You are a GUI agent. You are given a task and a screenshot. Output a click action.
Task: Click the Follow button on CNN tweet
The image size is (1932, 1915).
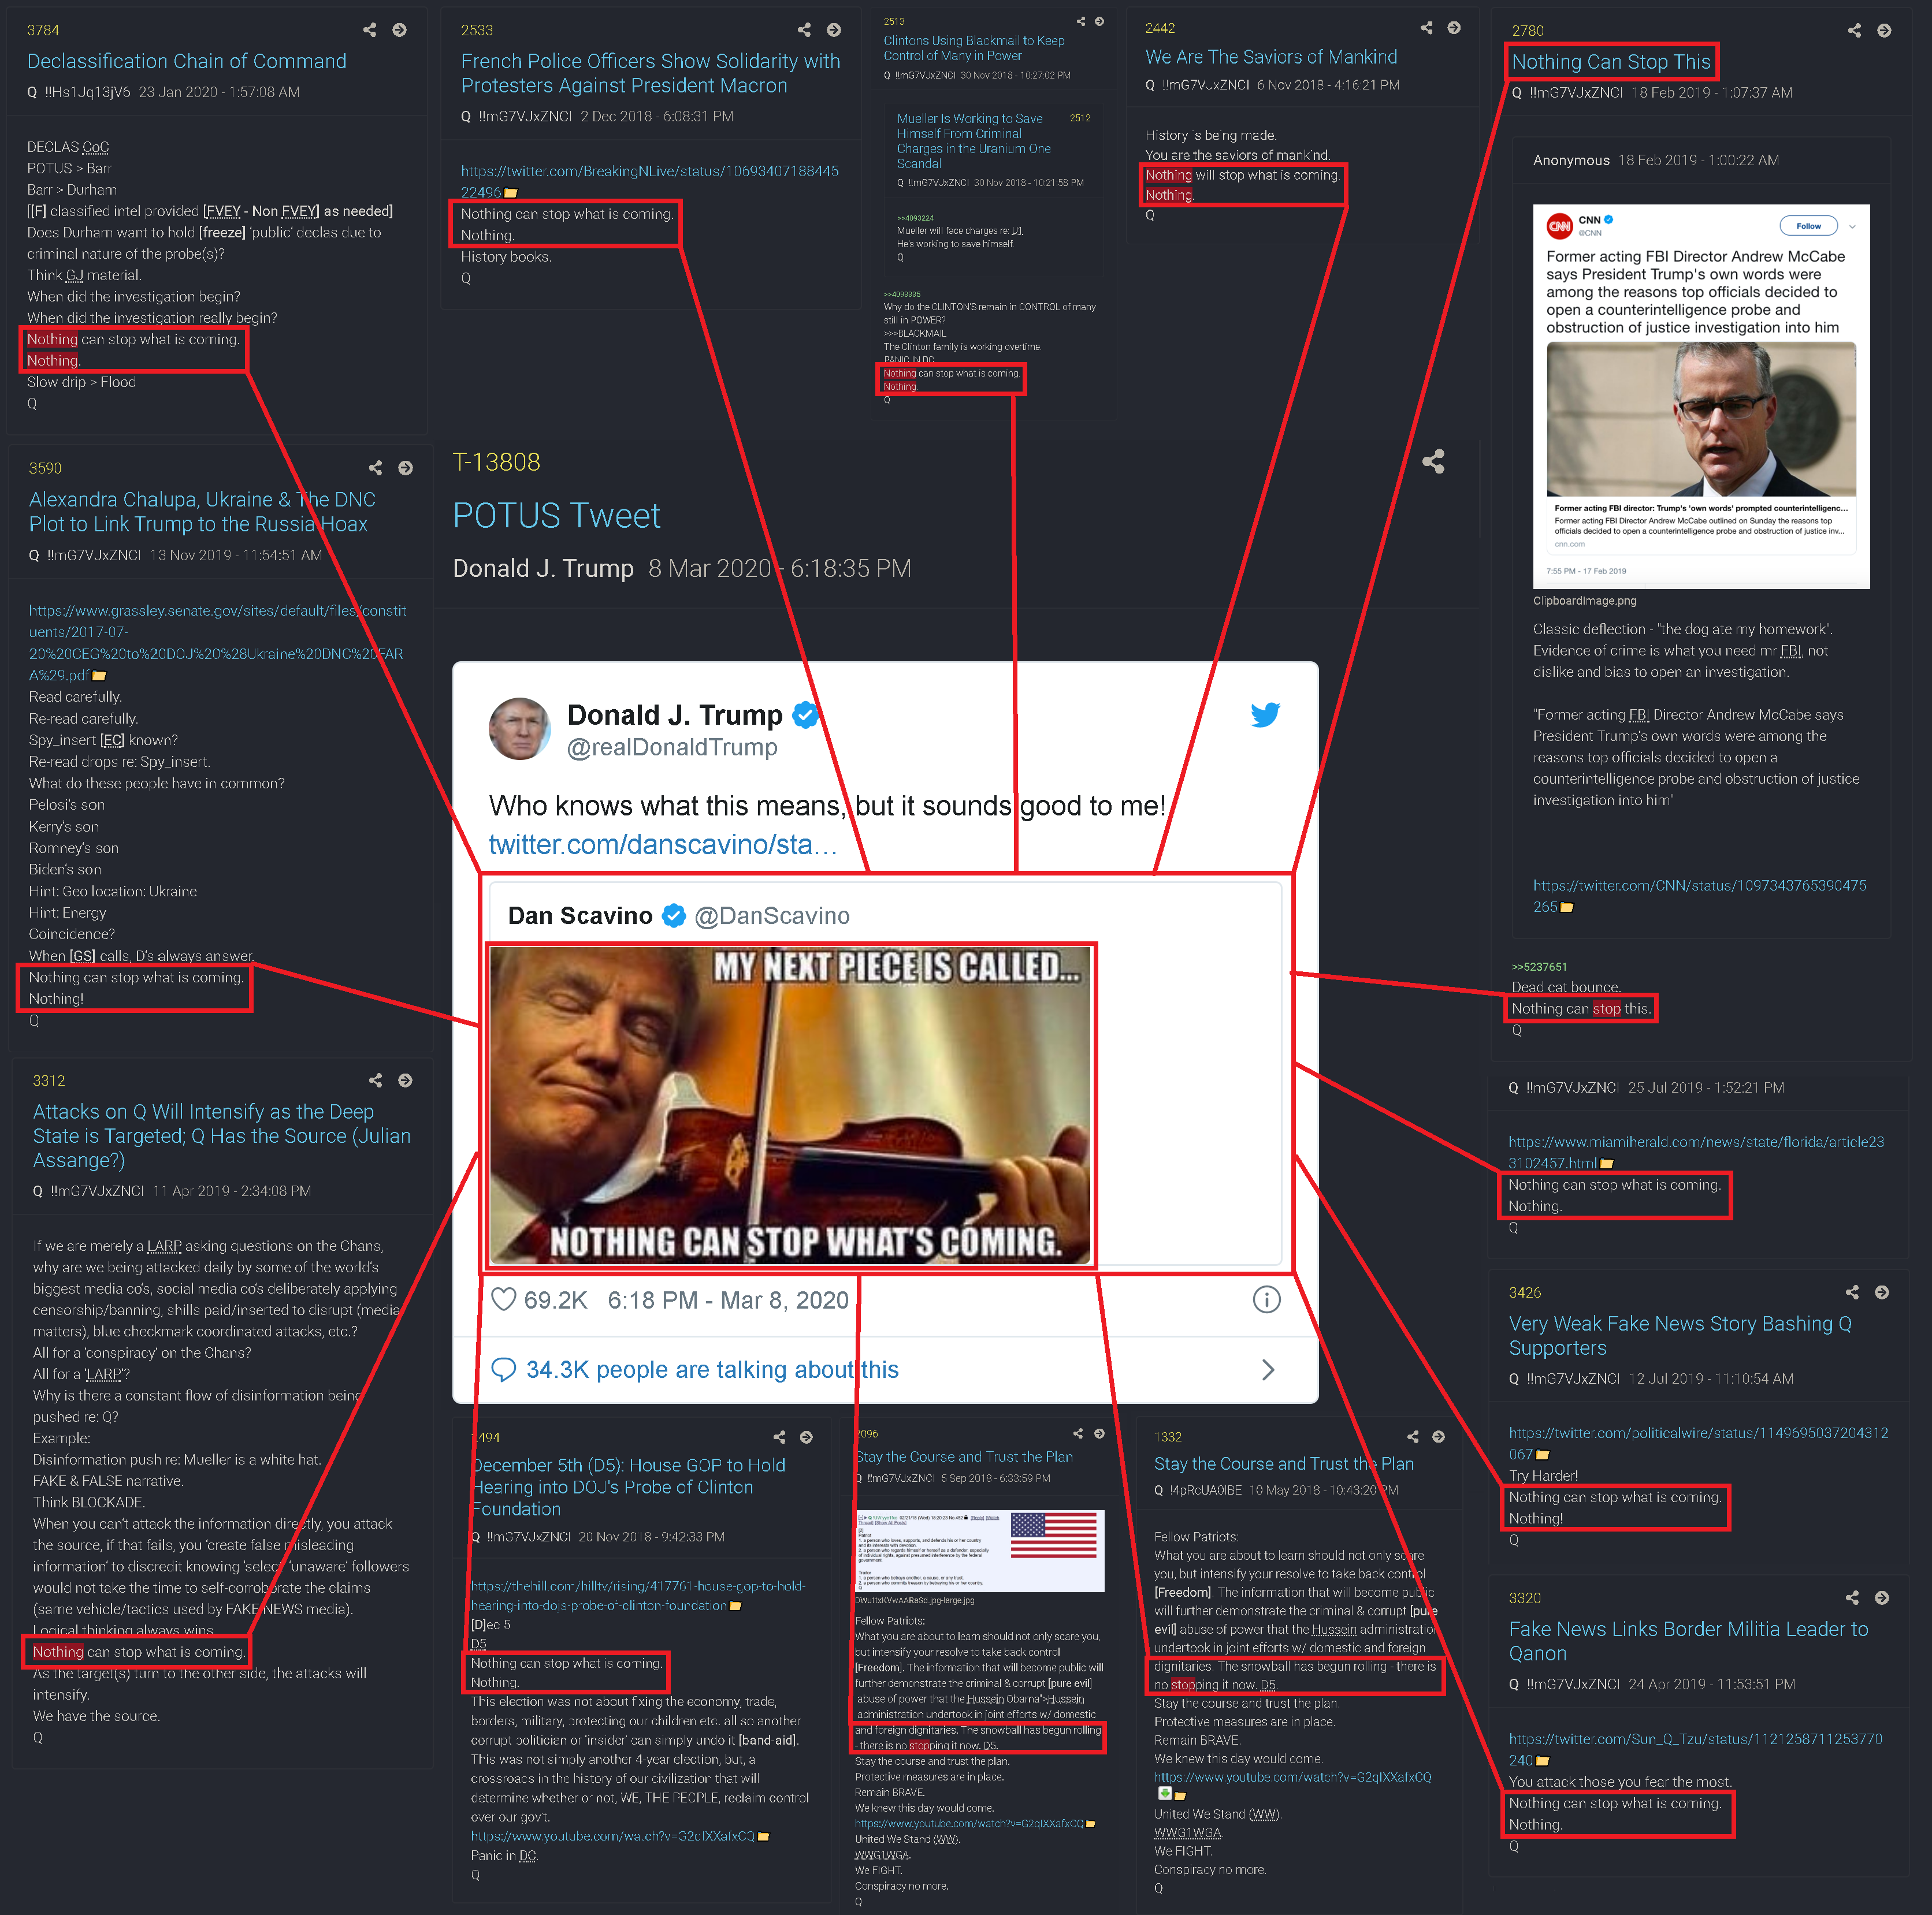(x=1809, y=226)
